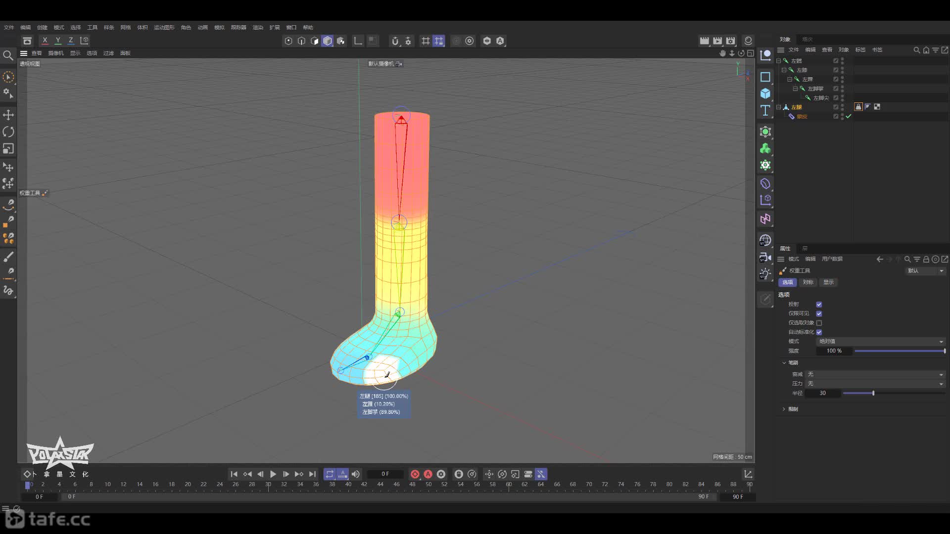The width and height of the screenshot is (950, 534).
Task: Toggle X axis lock
Action: tap(45, 41)
